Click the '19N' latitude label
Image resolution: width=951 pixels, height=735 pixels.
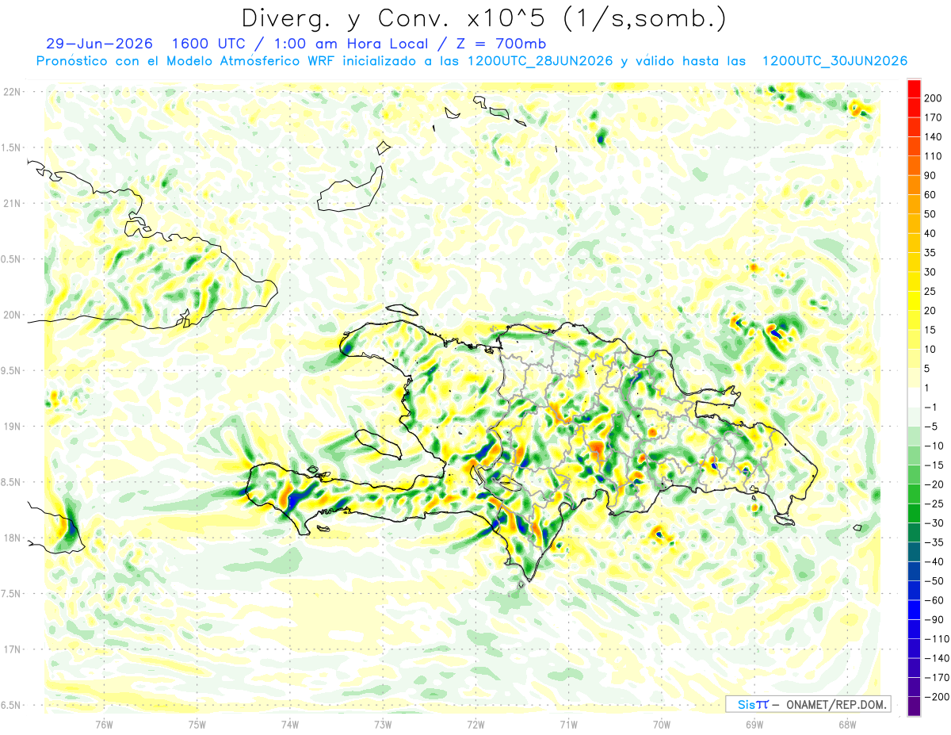coord(11,426)
